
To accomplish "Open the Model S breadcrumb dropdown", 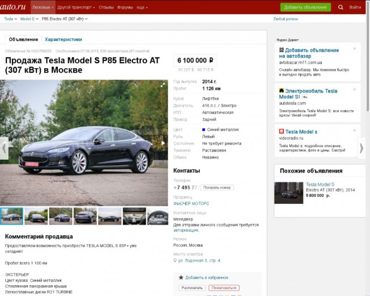I will 30,19.
